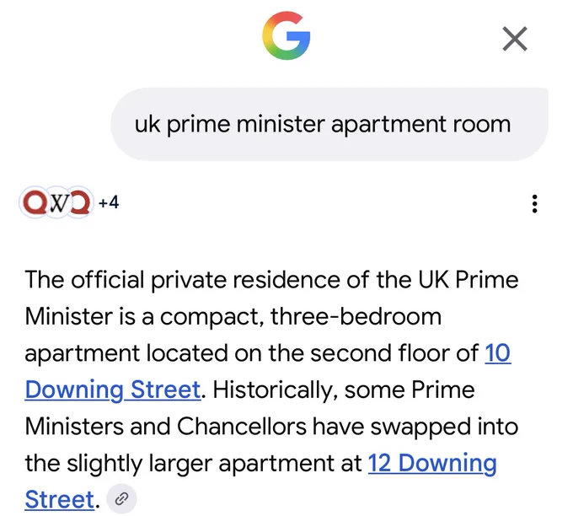Click the underlined 'Downing Street' before Historically
Image resolution: width=573 pixels, height=516 pixels.
tap(113, 390)
